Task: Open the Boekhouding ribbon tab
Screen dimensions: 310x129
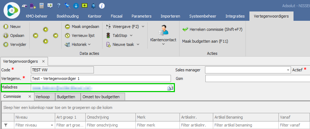Action: [x=68, y=16]
